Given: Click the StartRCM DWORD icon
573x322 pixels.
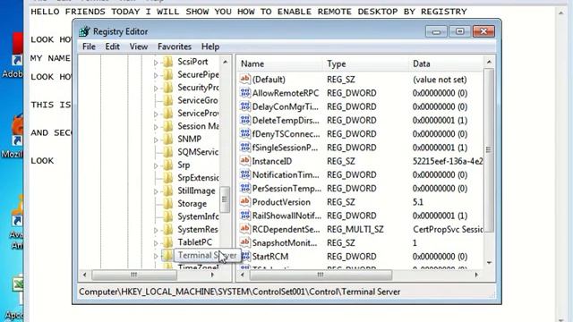Looking at the screenshot, I should 244,257.
